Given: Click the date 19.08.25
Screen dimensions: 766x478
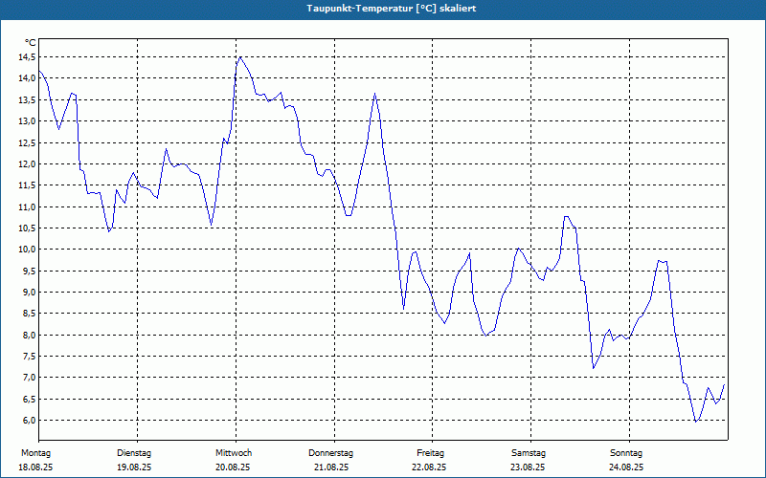Looking at the screenshot, I should tap(134, 467).
